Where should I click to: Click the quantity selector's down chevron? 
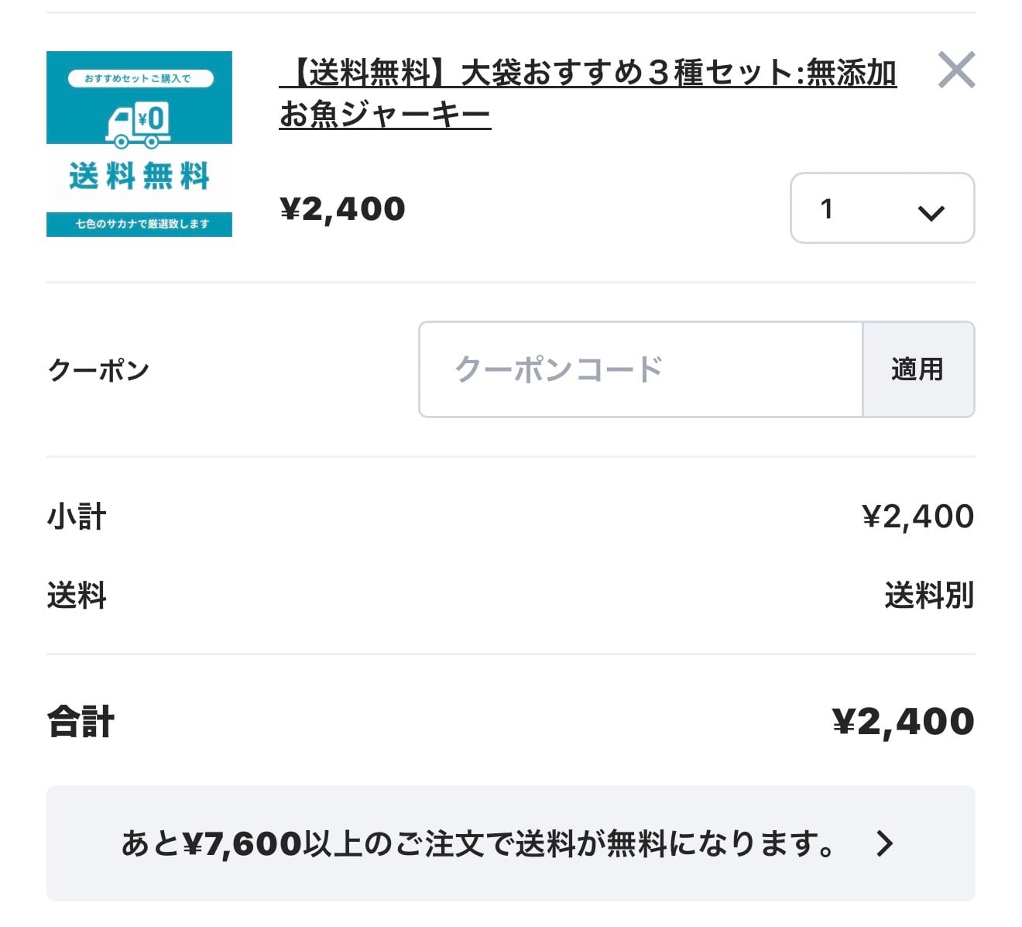[x=931, y=212]
